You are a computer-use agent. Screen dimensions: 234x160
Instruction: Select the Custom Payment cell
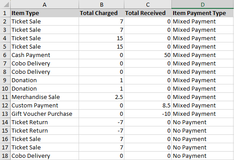coord(44,106)
